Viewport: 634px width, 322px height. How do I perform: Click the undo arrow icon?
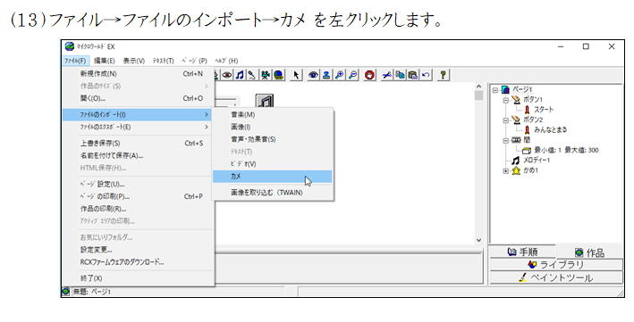pyautogui.click(x=426, y=75)
